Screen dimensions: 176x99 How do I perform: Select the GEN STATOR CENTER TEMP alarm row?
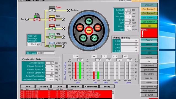66,93
